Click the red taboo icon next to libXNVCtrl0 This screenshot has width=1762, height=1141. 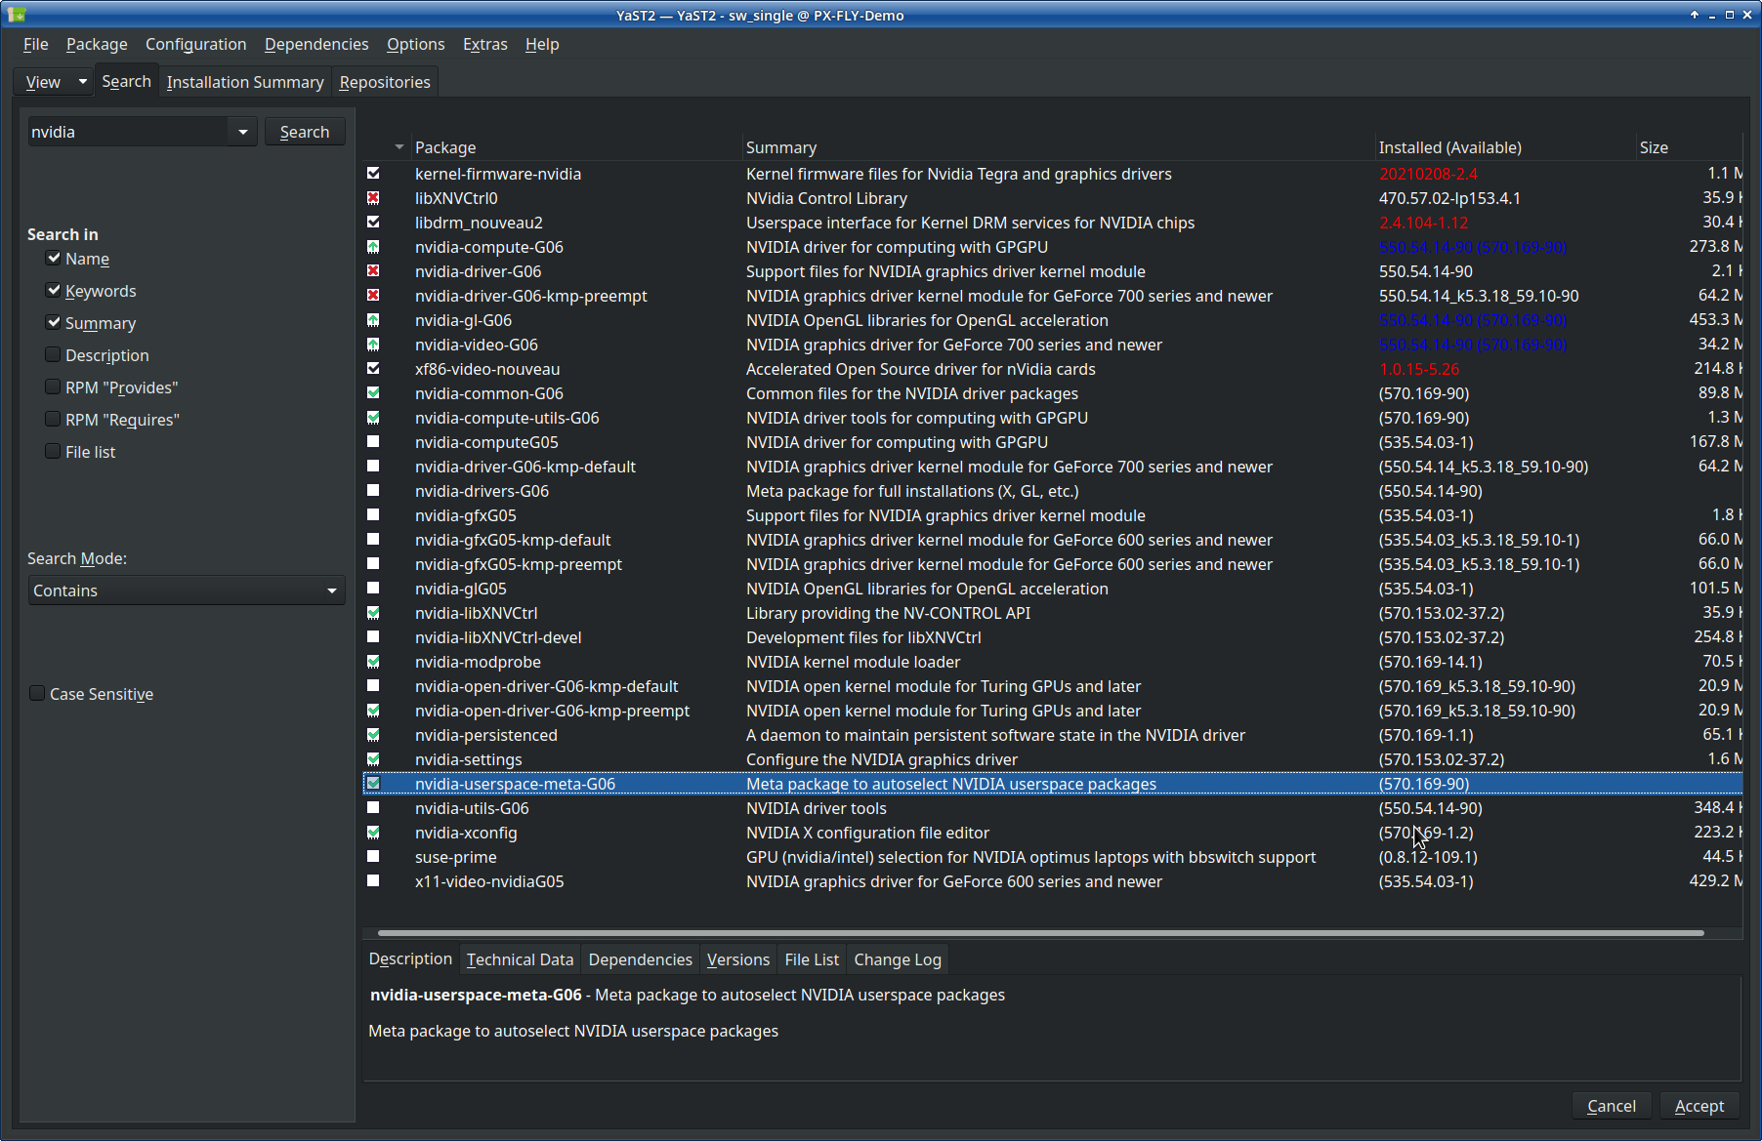pos(374,198)
